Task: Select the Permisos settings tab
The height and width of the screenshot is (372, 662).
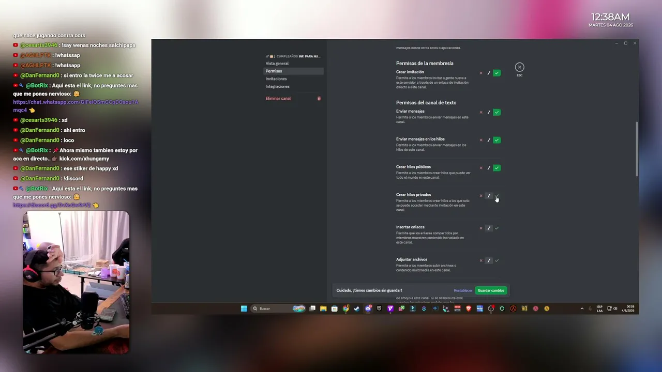Action: click(294, 71)
